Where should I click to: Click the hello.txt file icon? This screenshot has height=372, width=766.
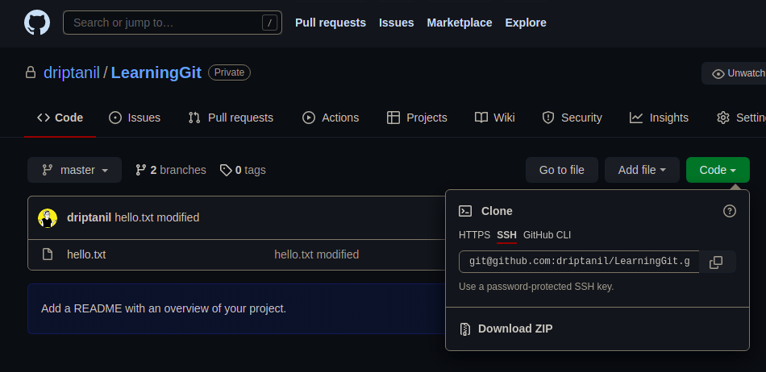click(x=48, y=254)
